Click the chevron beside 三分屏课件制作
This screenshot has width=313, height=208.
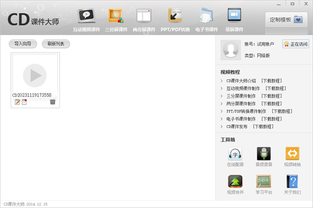[x=222, y=96]
